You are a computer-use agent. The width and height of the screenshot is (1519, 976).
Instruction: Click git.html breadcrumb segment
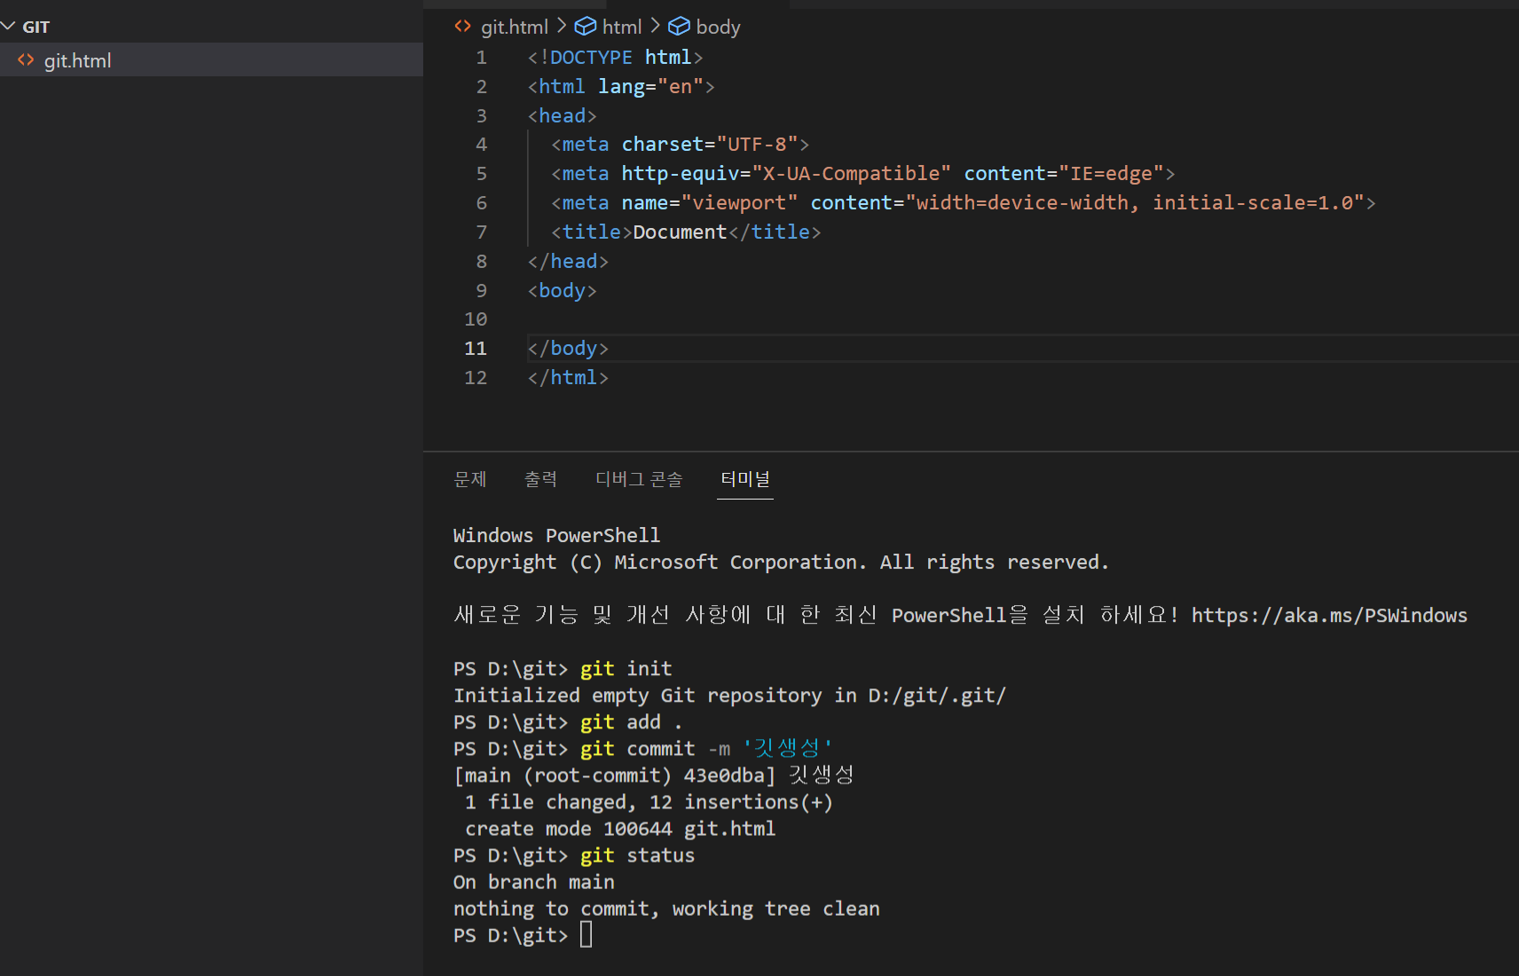(x=514, y=28)
